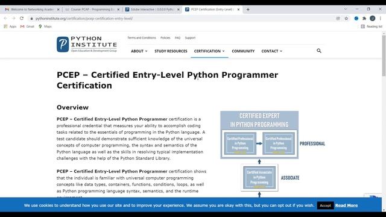Click the share icon in the address bar
The width and height of the screenshot is (386, 217).
(x=338, y=19)
